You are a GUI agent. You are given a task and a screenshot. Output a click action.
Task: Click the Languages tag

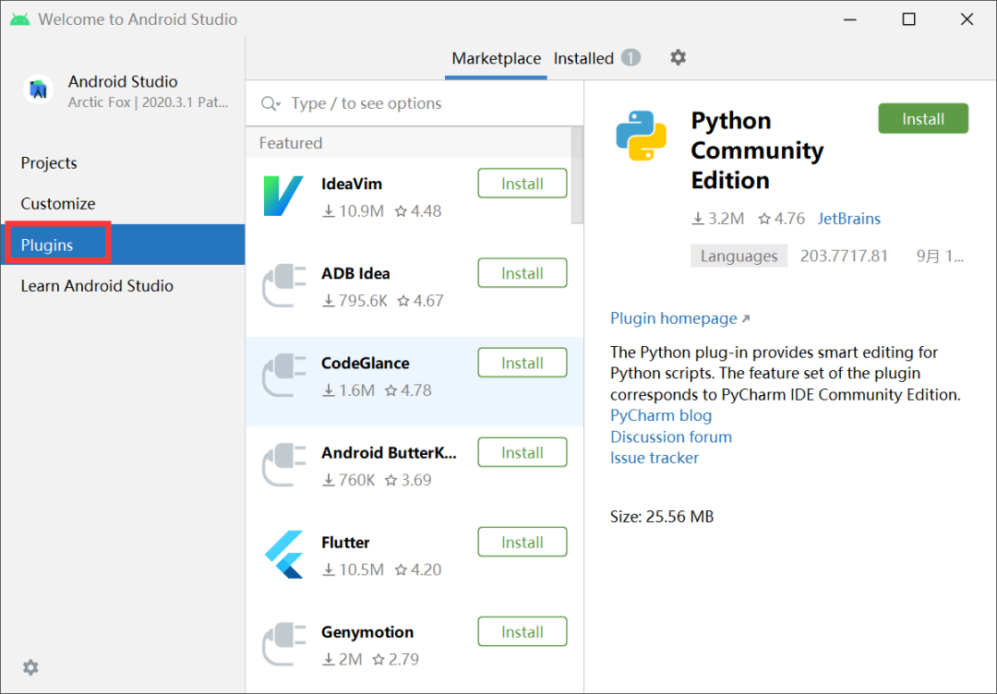(x=739, y=257)
